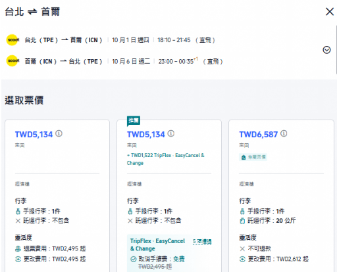Click the return 首爾（ICN）→ 台北（TPE）route text

[63, 61]
